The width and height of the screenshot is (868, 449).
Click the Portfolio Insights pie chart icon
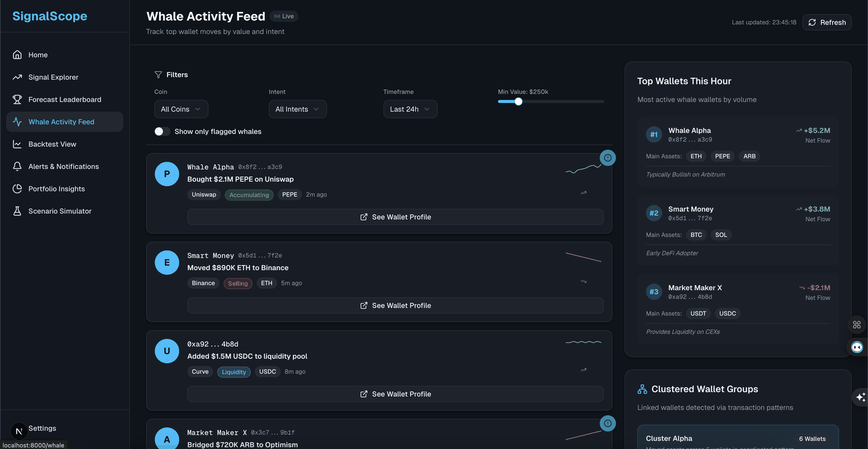point(17,189)
